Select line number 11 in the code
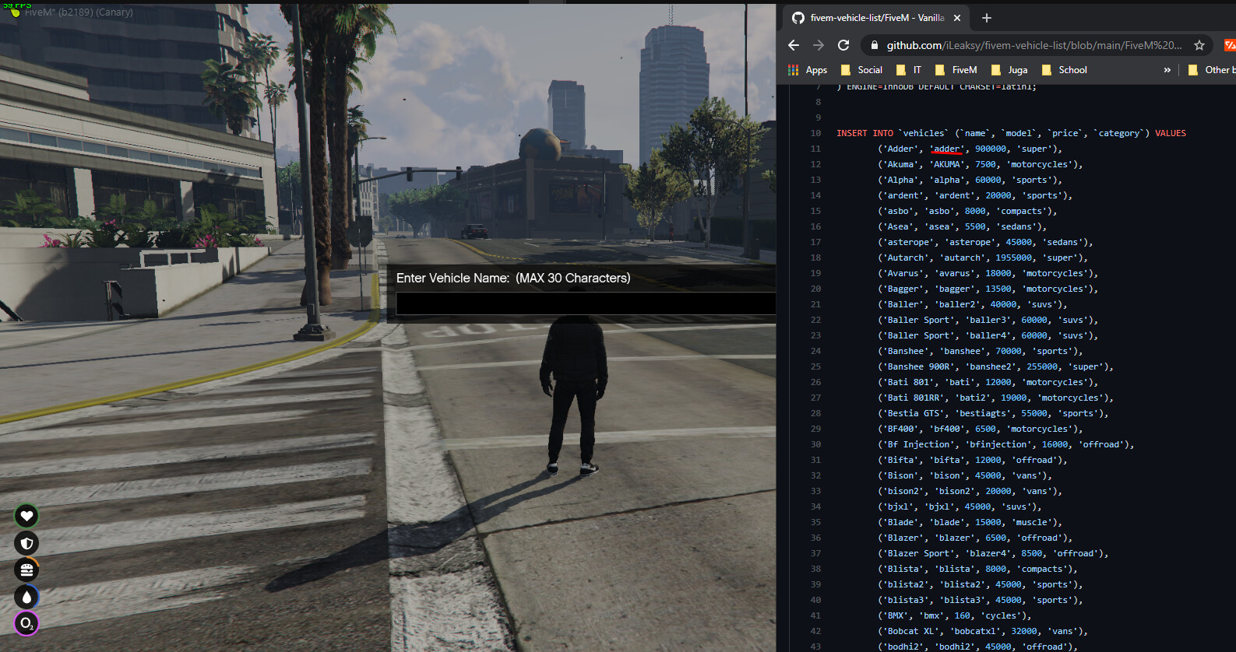Viewport: 1236px width, 652px height. tap(815, 149)
